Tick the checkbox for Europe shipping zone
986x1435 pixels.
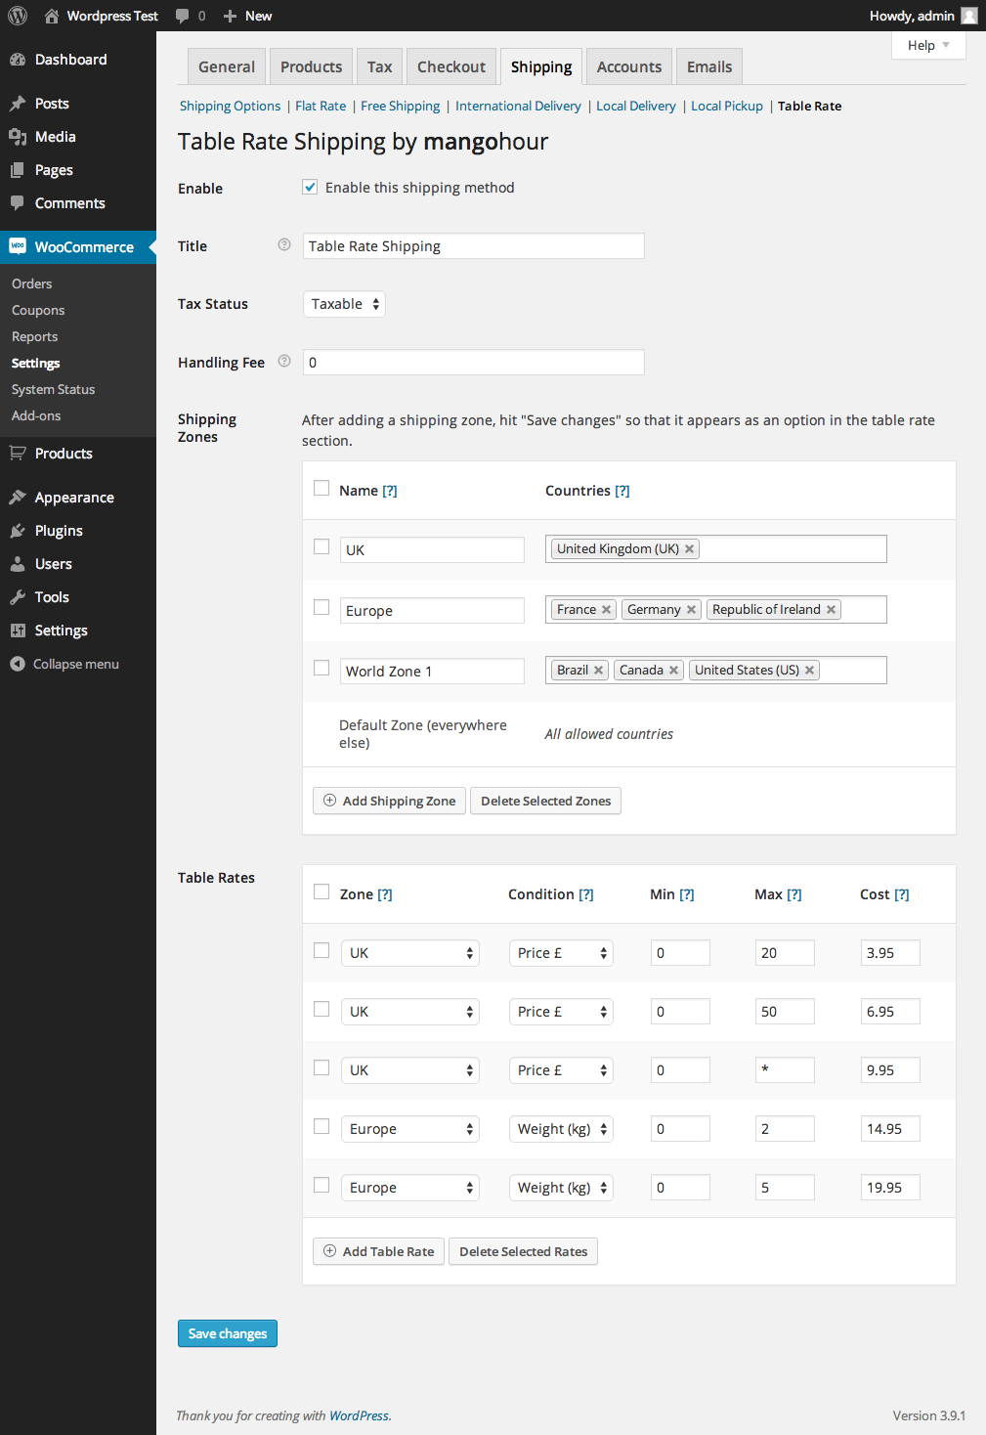click(322, 607)
